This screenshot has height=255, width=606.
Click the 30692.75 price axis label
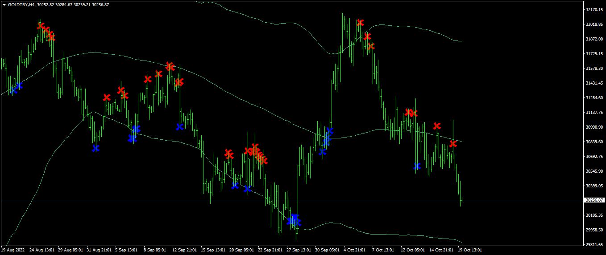tap(594, 156)
